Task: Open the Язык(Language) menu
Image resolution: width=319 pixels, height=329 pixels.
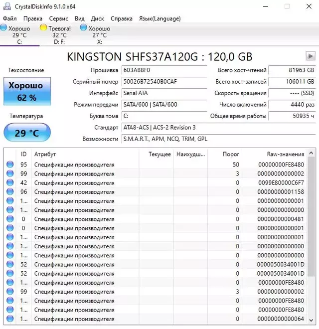Action: 159,18
